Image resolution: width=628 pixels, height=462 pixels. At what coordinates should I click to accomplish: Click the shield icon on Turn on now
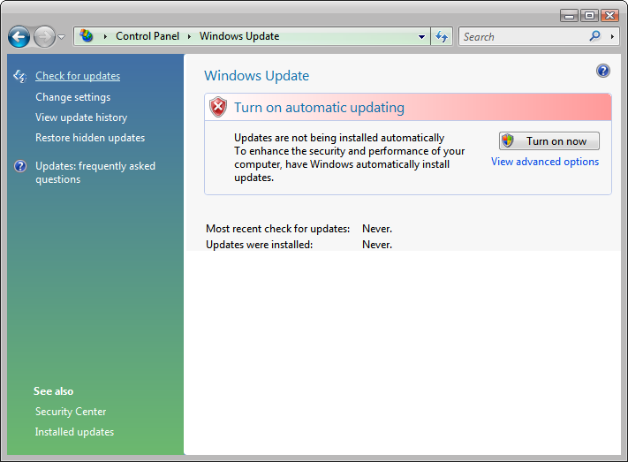[508, 140]
